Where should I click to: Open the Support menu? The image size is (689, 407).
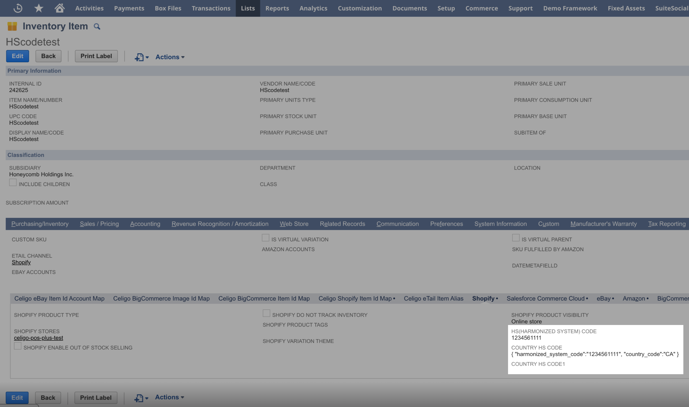pos(520,8)
